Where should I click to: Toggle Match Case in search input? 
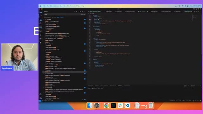click(81, 14)
